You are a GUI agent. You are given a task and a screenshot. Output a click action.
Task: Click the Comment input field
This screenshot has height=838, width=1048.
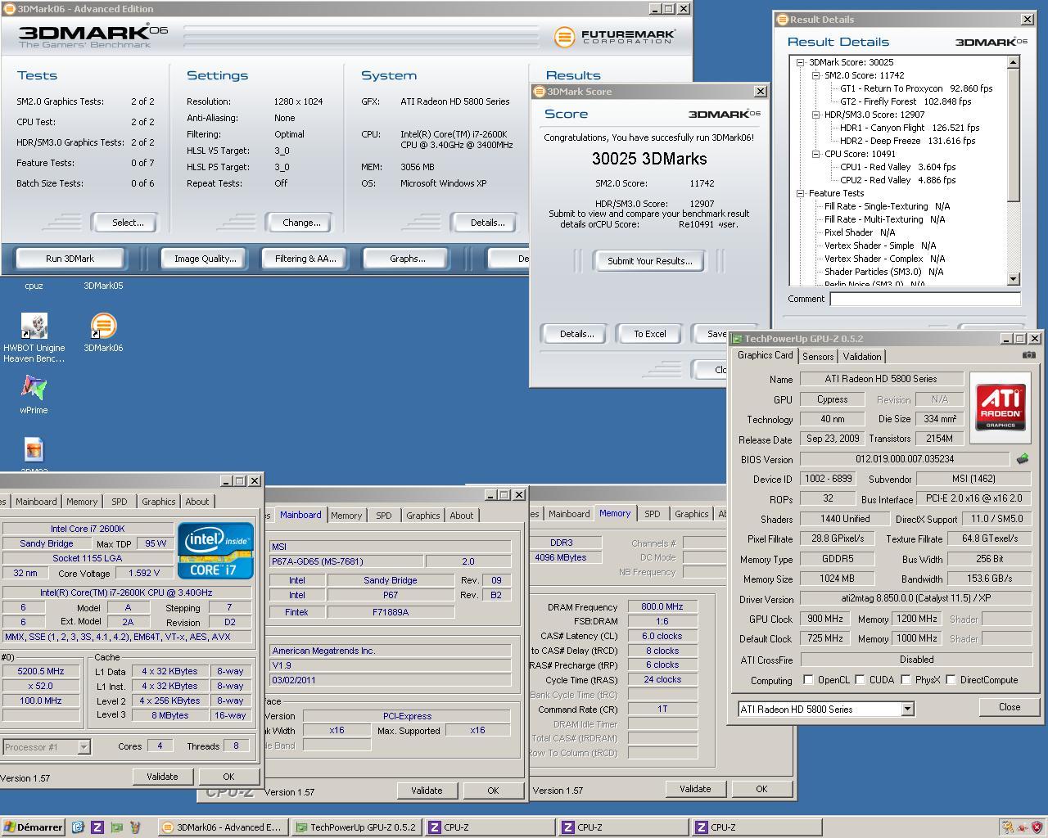click(x=925, y=300)
